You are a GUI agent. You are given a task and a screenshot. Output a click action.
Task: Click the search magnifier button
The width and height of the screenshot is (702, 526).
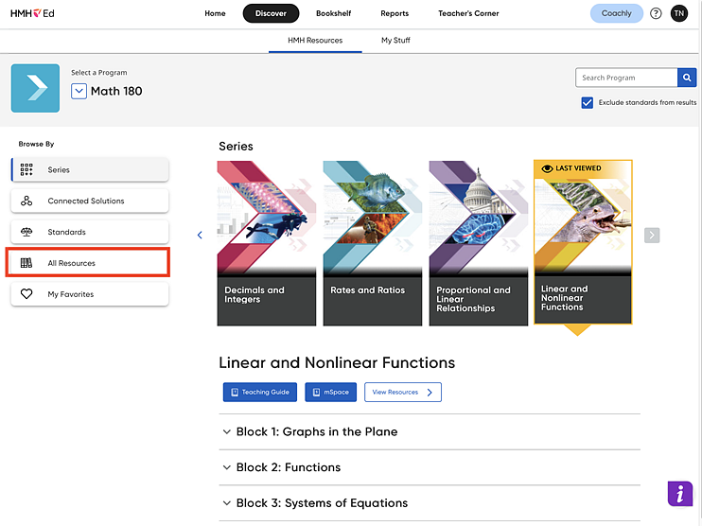[x=687, y=78]
